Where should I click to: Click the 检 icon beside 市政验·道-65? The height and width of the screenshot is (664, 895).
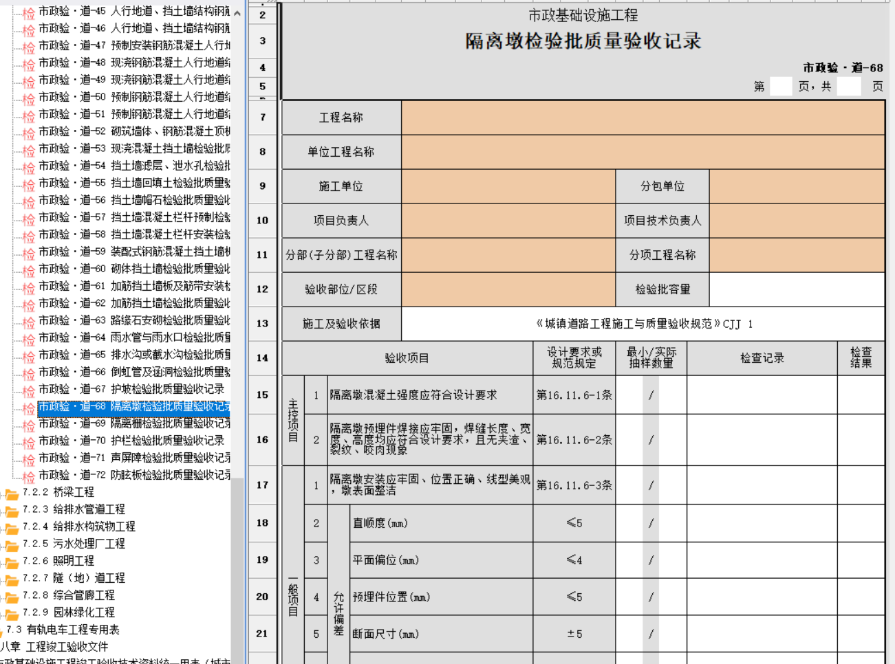(x=28, y=356)
